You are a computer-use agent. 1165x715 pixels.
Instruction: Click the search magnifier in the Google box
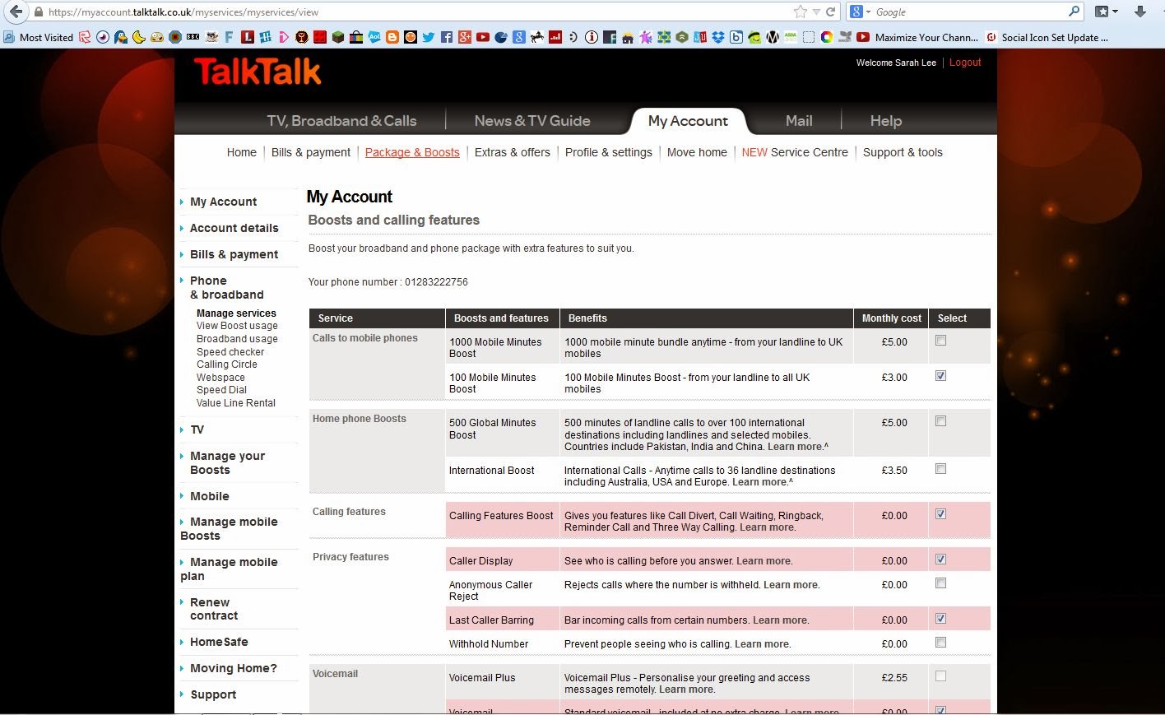(x=1074, y=12)
